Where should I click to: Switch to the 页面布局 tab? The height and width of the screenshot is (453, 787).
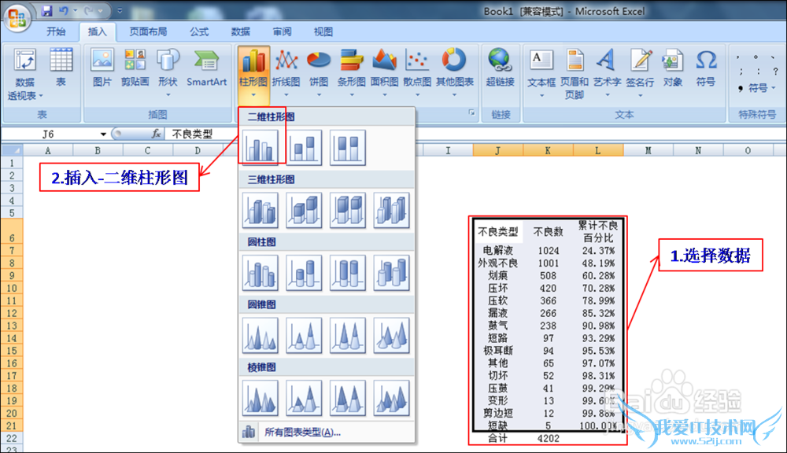pos(148,31)
